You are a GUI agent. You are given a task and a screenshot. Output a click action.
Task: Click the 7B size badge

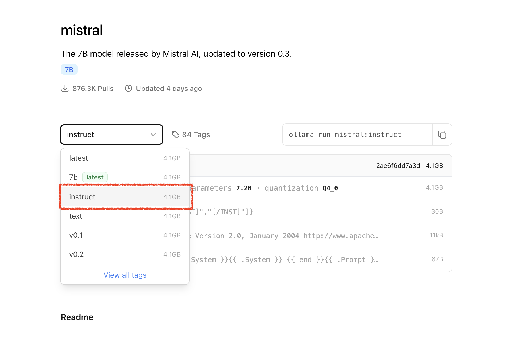[69, 70]
